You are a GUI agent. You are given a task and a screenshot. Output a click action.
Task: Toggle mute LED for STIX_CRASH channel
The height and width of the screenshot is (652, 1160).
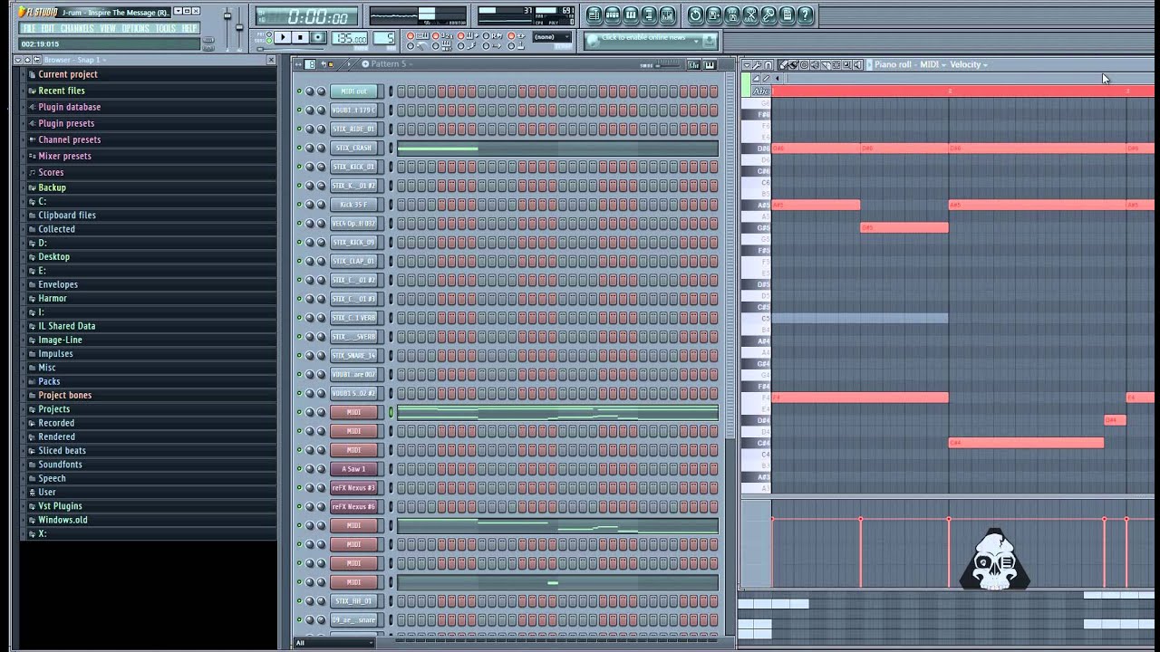[x=299, y=149]
